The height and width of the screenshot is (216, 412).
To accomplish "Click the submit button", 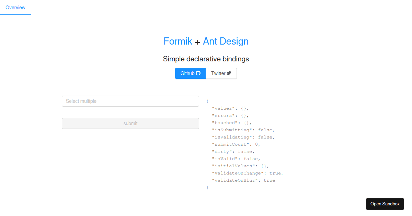I will point(130,123).
